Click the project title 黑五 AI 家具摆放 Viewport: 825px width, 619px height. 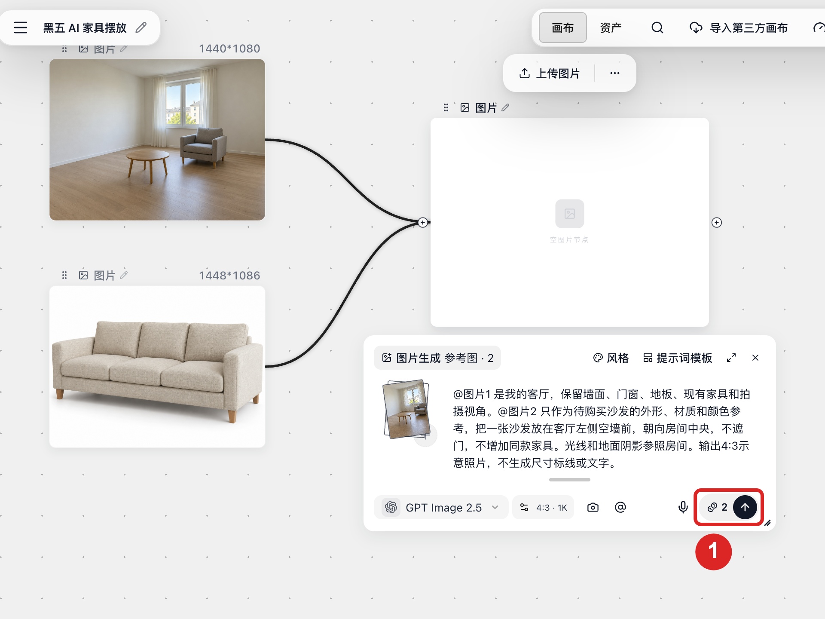coord(85,28)
